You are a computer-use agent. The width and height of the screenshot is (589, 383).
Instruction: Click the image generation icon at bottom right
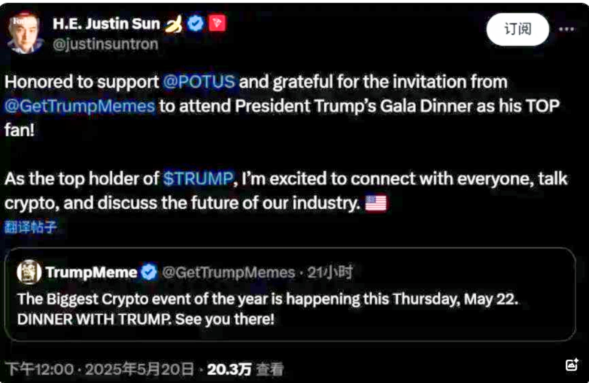click(x=572, y=365)
